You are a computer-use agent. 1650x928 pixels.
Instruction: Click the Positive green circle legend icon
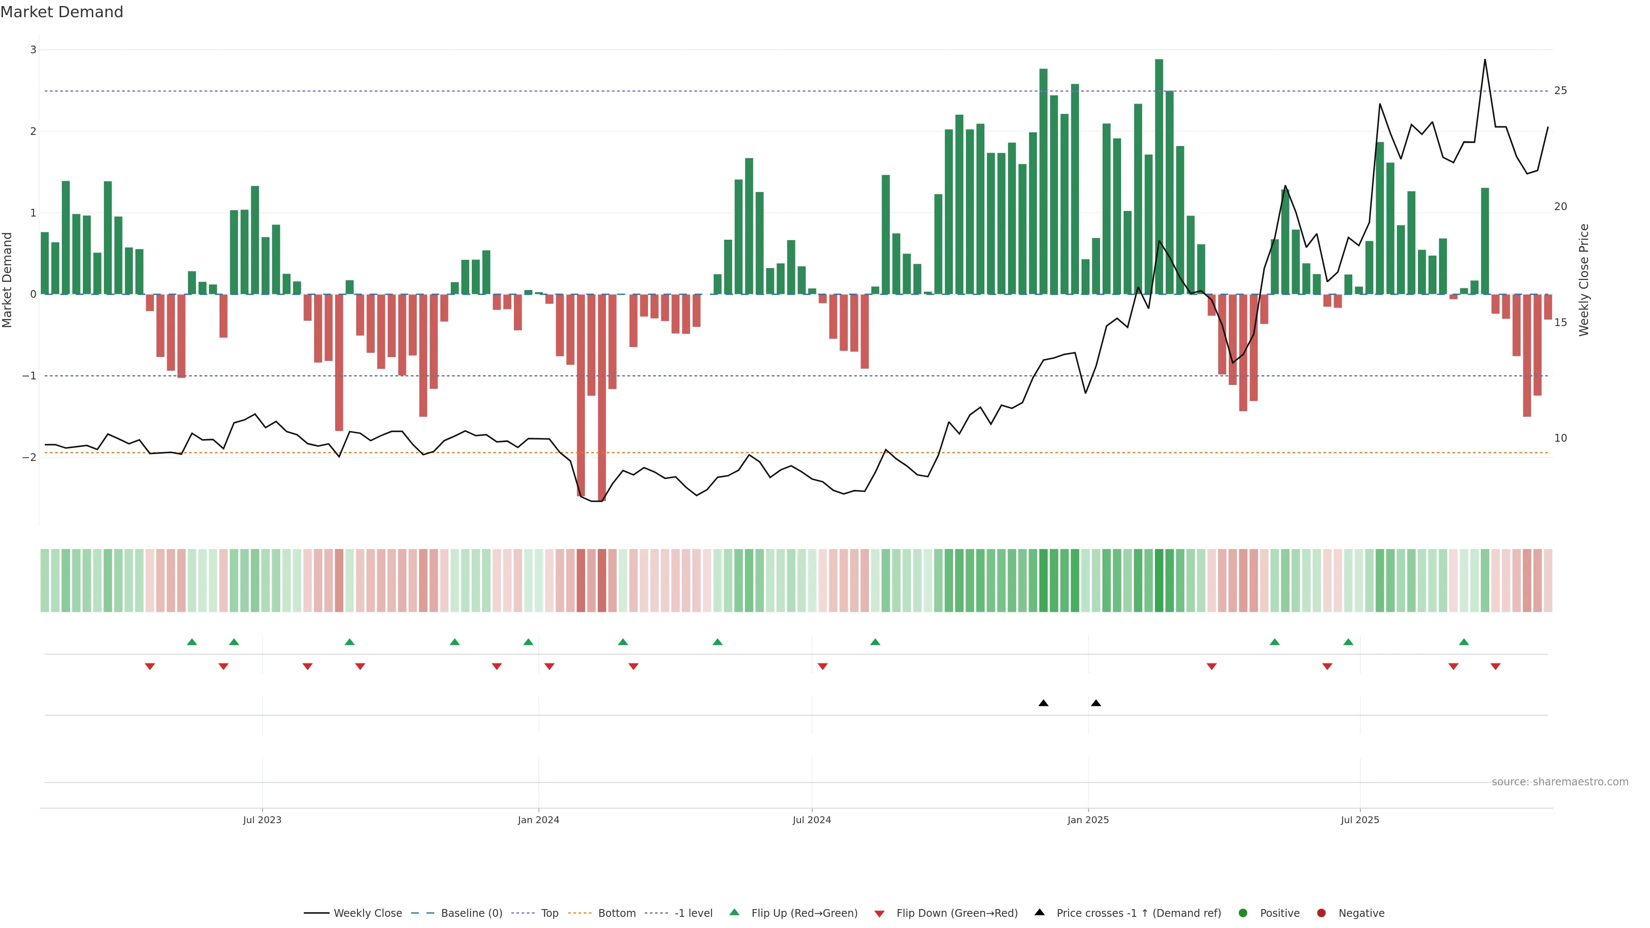[1243, 913]
